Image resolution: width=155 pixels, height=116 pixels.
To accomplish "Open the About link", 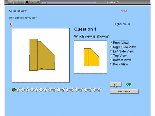I will pos(124,11).
